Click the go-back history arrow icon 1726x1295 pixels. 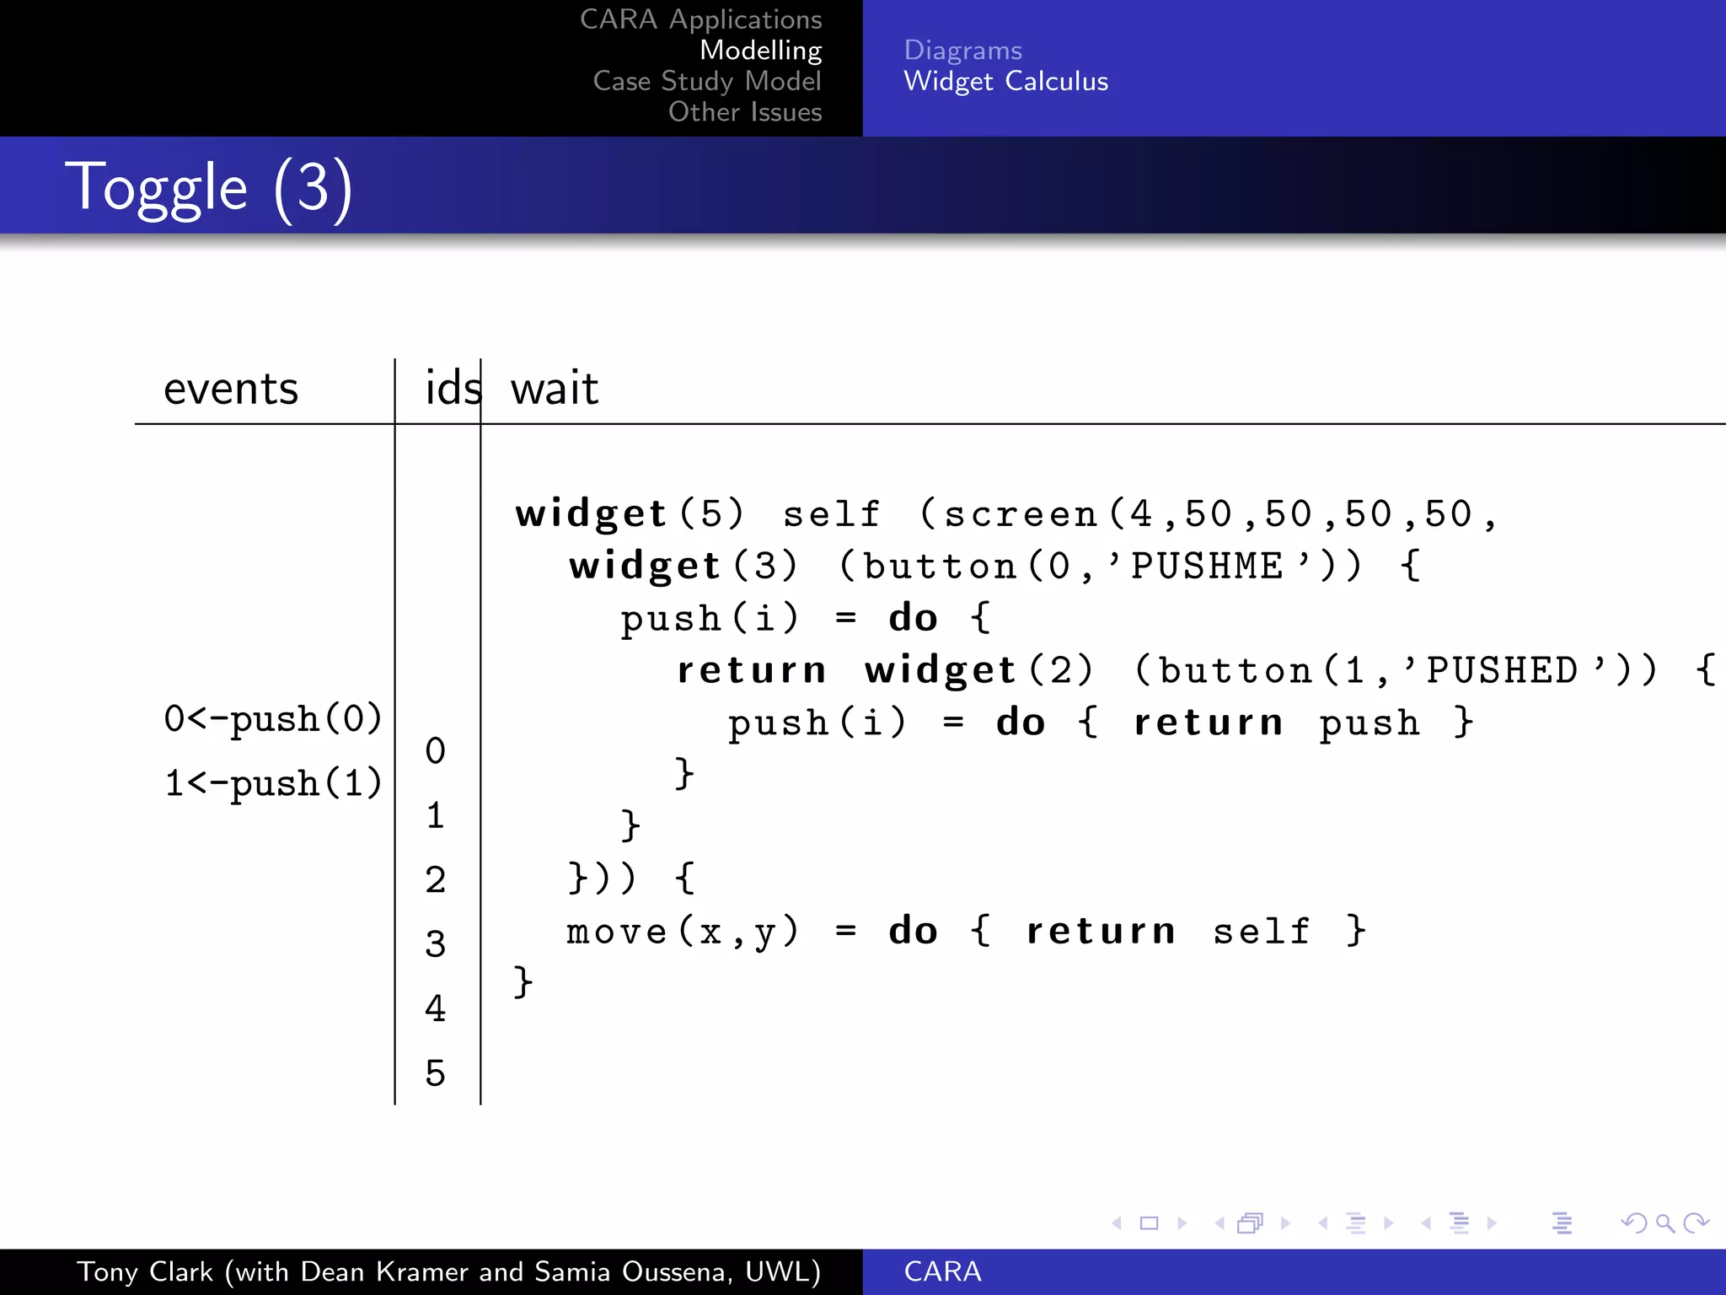[1633, 1222]
